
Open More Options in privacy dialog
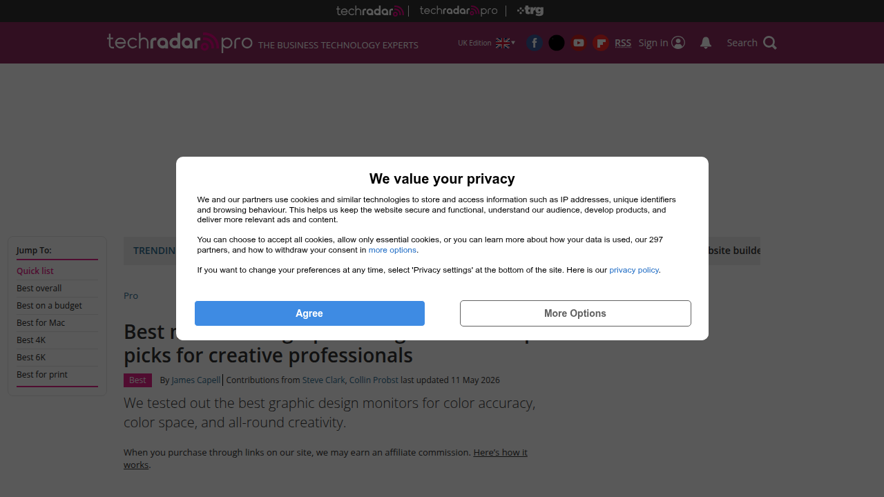point(575,313)
